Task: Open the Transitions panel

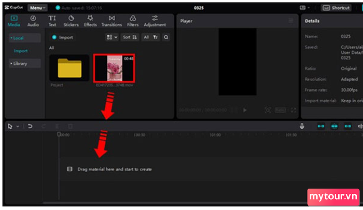Action: (x=111, y=21)
